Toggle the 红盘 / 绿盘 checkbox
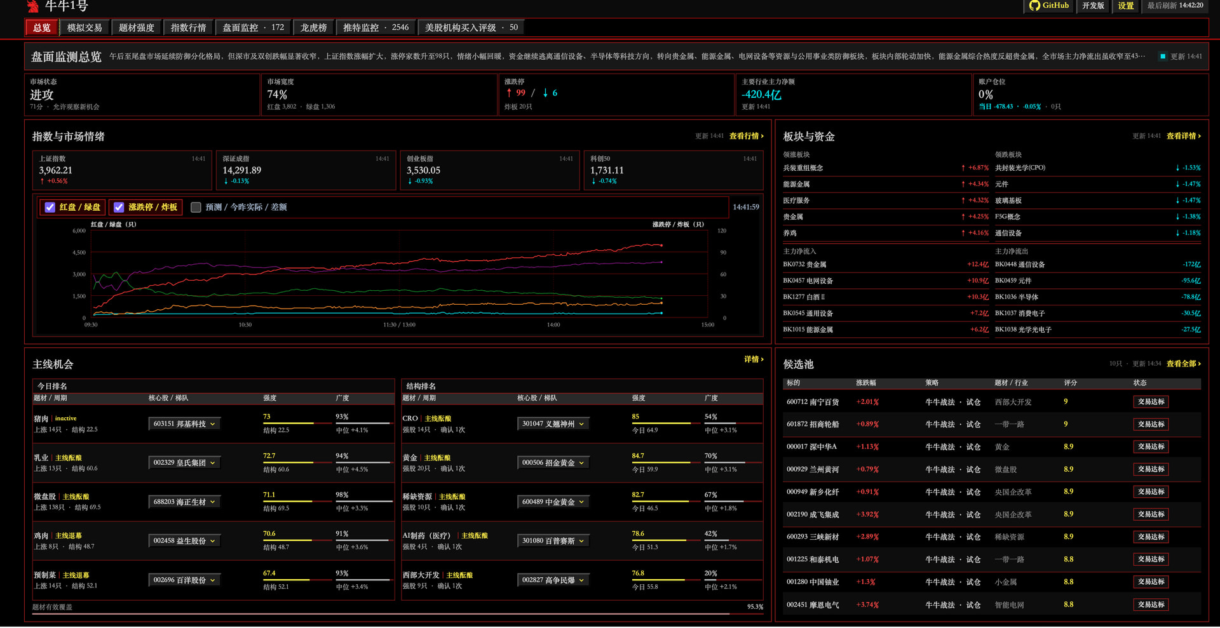Viewport: 1220px width, 628px height. (x=50, y=208)
